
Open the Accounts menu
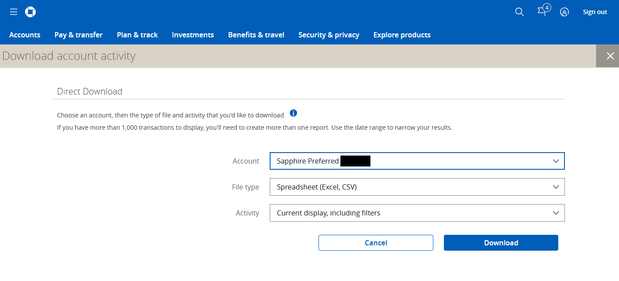25,35
